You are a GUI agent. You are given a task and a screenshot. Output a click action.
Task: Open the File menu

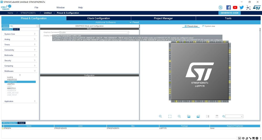[x=36, y=8]
